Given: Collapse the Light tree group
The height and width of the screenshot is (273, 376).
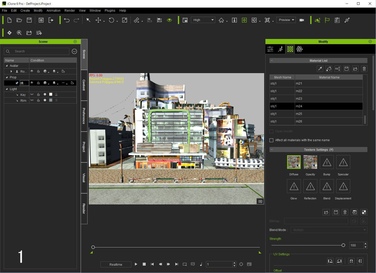Looking at the screenshot, I should (x=7, y=89).
